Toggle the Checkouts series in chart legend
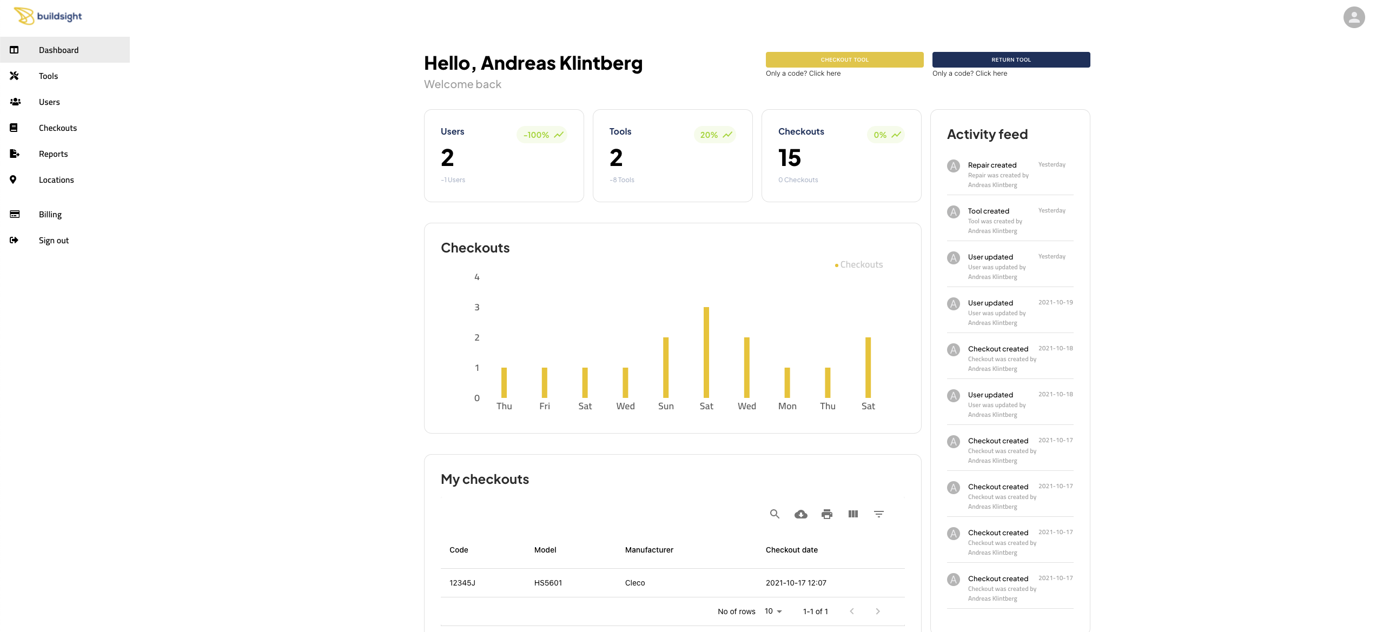 859,265
